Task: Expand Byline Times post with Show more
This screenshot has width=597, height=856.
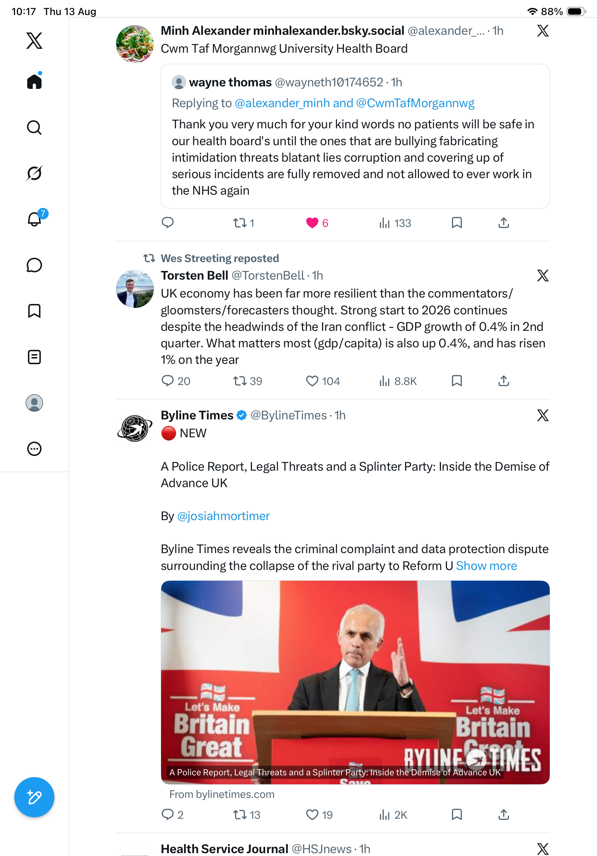Action: 486,566
